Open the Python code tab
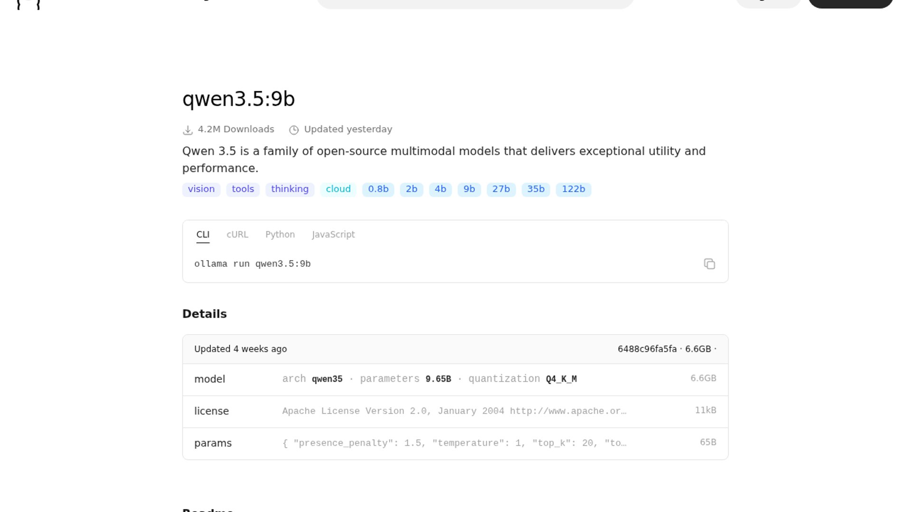Image resolution: width=911 pixels, height=512 pixels. pyautogui.click(x=280, y=235)
